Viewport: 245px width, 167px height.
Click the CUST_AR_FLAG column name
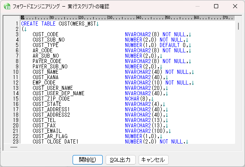pyautogui.click(x=50, y=136)
